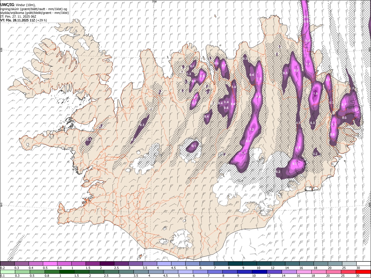Click the 20W longitude label at map top
Screen dimensions: 371x278
click(154, 1)
